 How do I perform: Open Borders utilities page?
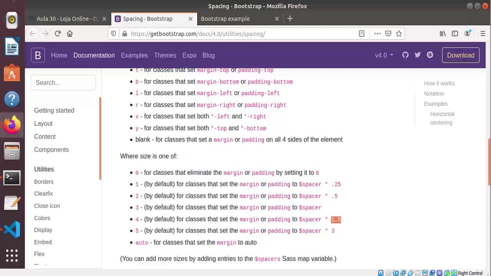[x=44, y=182]
